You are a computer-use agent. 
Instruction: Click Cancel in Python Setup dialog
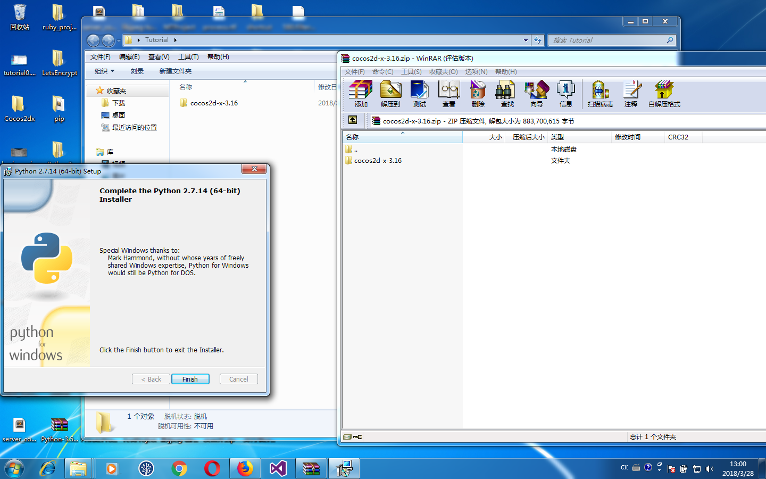[x=238, y=379]
